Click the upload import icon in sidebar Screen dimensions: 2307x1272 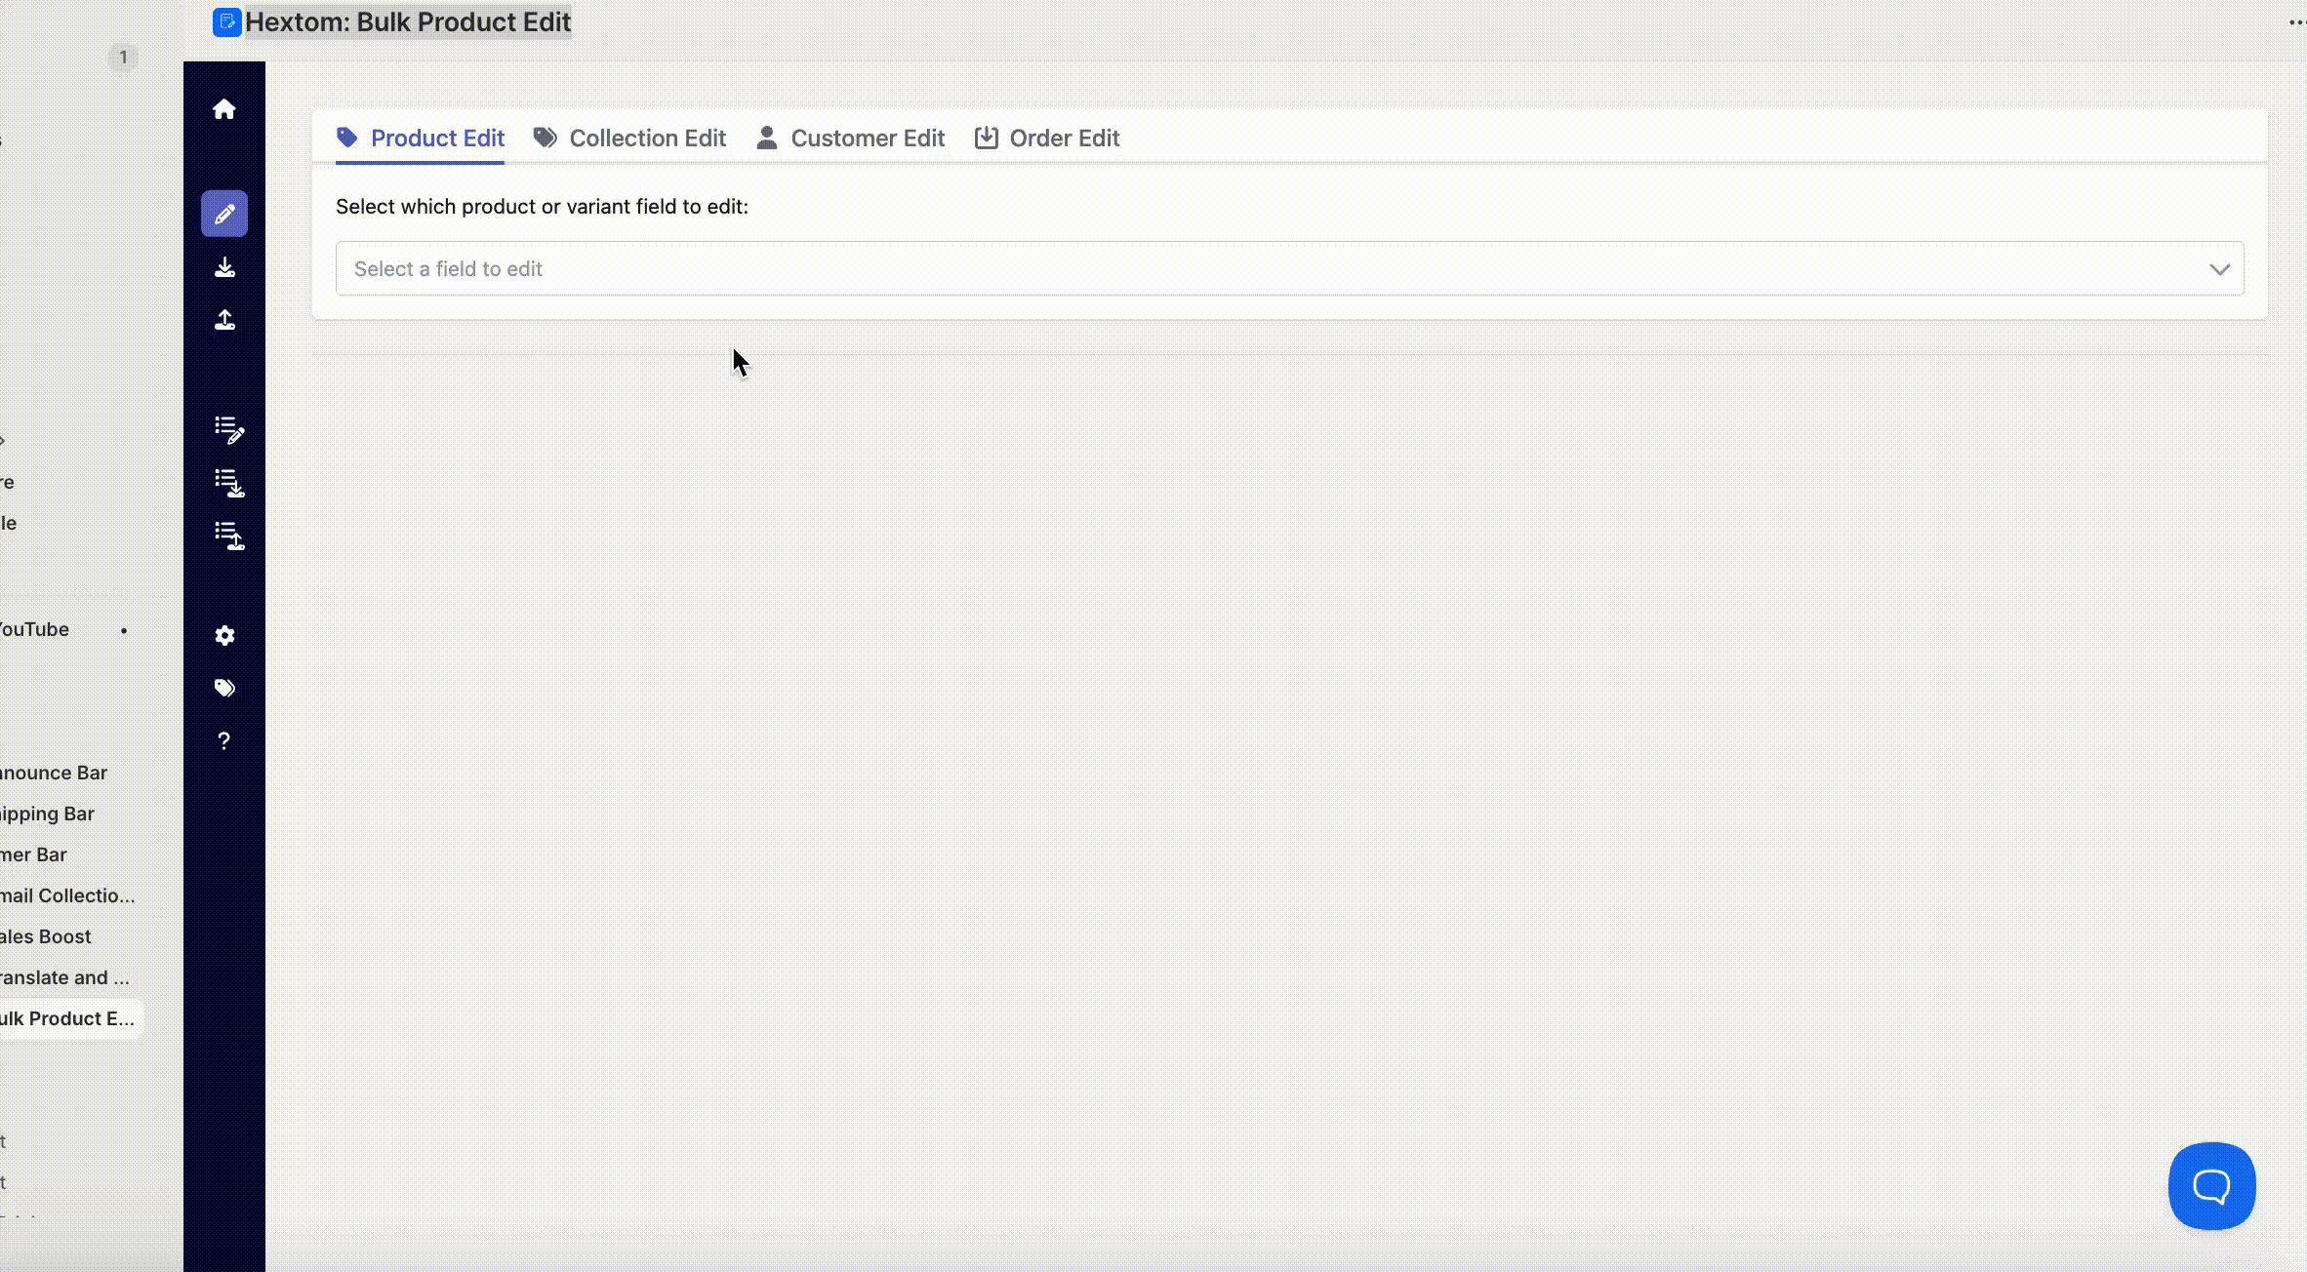224,320
